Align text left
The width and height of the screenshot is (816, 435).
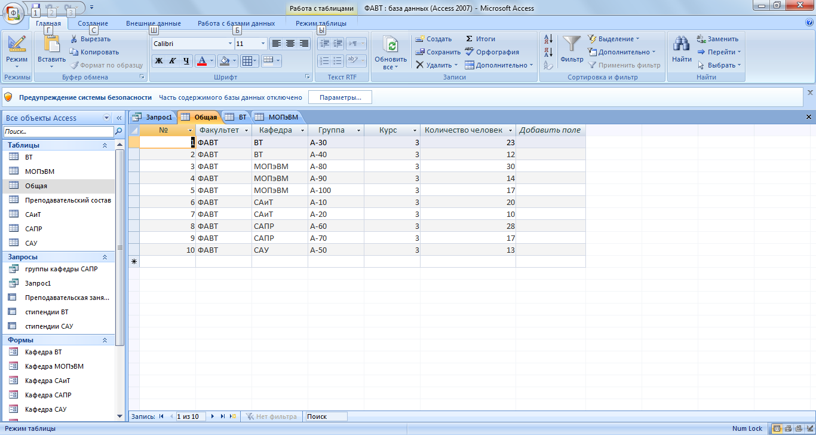276,43
